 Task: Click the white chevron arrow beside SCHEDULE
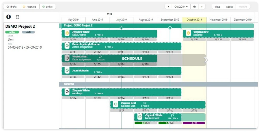point(206,60)
